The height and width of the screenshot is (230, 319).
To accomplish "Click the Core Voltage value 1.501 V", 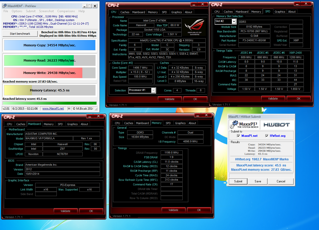I will point(172,34).
